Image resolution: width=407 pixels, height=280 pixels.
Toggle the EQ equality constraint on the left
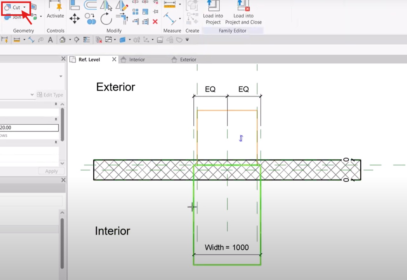coord(210,89)
